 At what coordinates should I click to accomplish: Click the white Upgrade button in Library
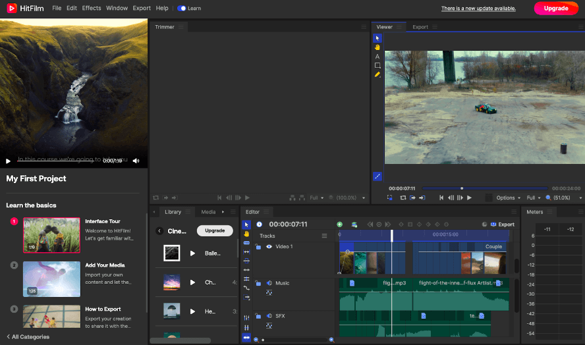(215, 230)
